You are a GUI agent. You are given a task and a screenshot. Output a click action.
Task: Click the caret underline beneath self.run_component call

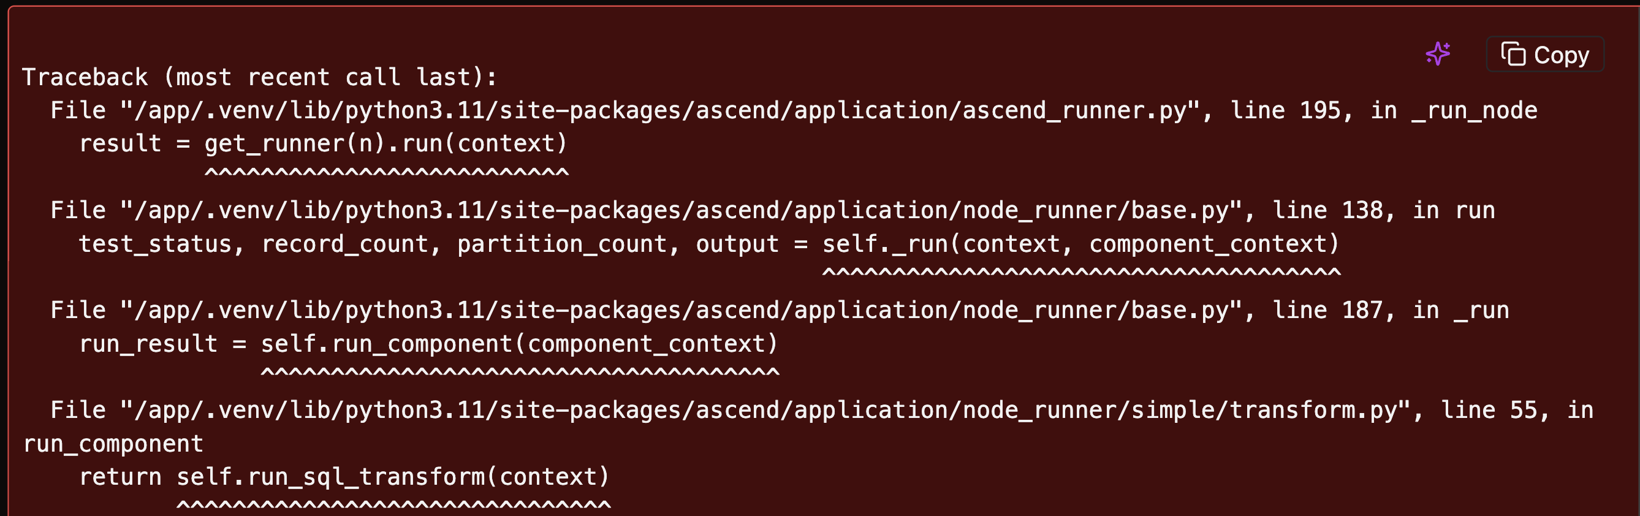(520, 372)
